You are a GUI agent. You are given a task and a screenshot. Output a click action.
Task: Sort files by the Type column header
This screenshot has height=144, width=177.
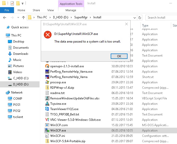[x=145, y=25]
